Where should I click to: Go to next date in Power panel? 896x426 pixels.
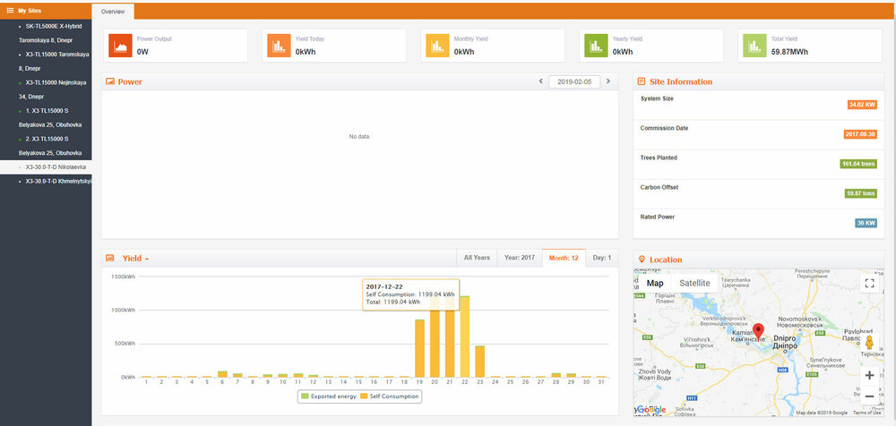pos(608,81)
